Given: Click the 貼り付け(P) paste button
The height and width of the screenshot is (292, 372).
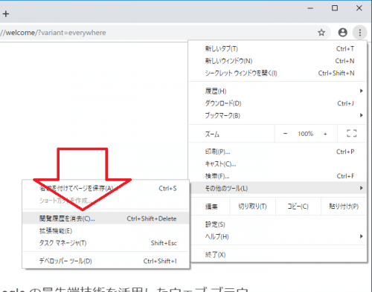Looking at the screenshot, I should coord(344,207).
